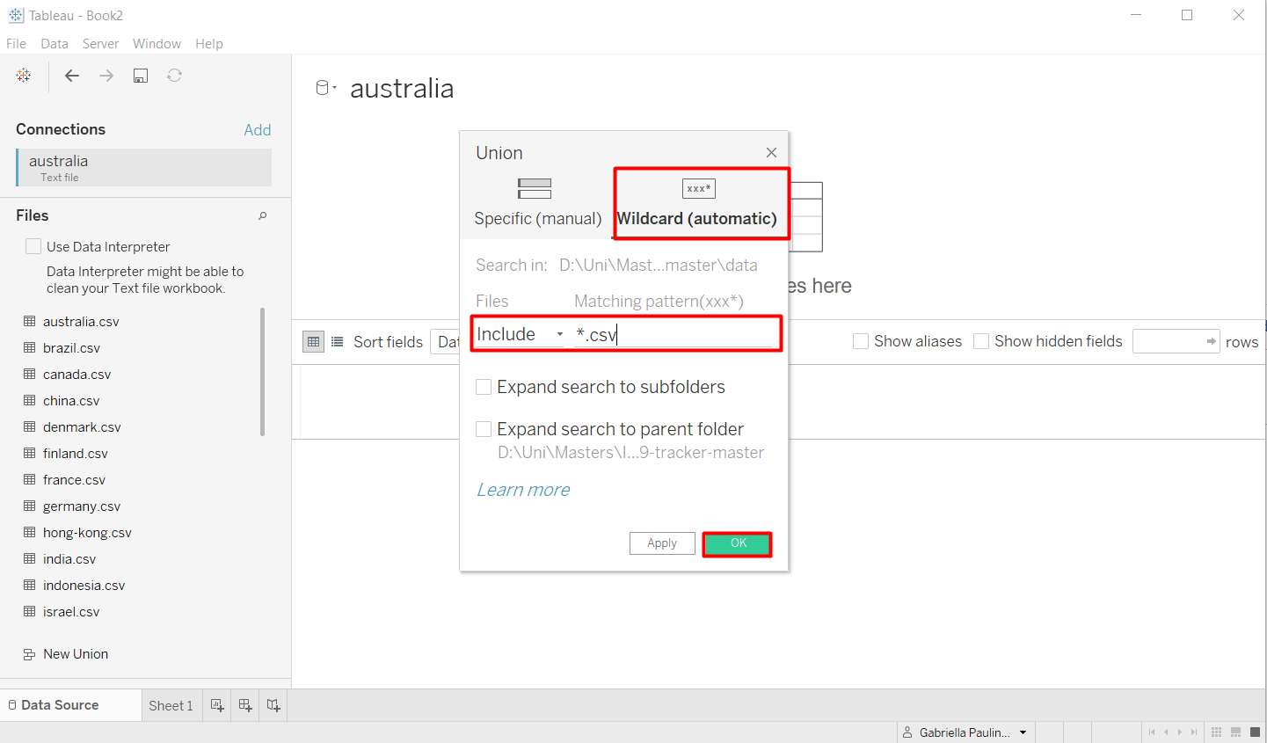
Task: Open the Data menu
Action: tap(54, 42)
